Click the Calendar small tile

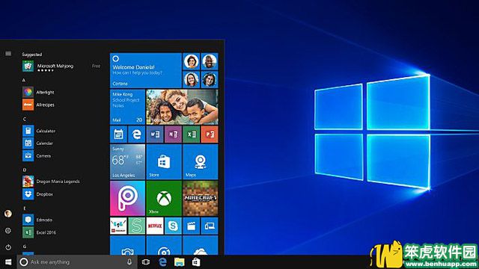pyautogui.click(x=118, y=134)
